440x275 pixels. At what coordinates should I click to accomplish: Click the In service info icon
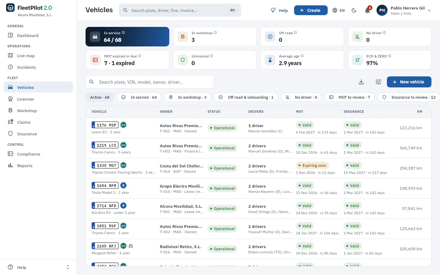click(123, 33)
